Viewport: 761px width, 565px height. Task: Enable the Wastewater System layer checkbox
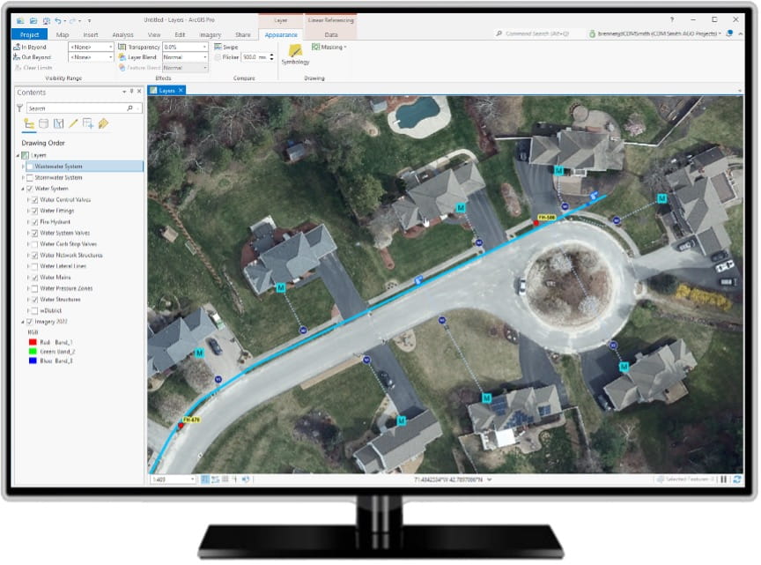tap(31, 167)
